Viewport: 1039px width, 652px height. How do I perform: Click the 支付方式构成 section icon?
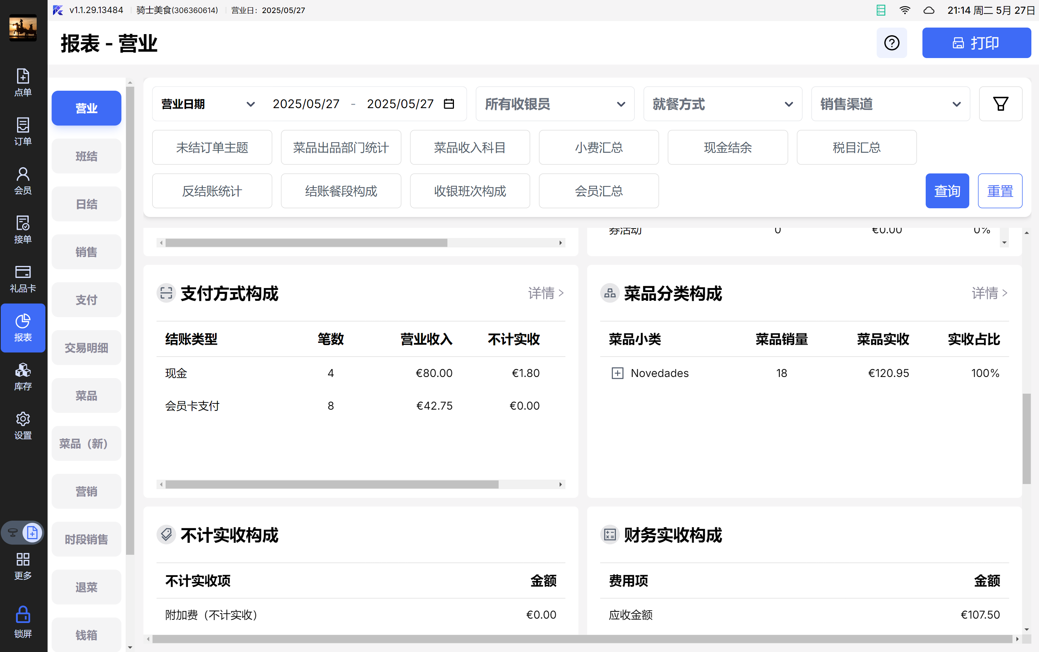click(x=166, y=293)
